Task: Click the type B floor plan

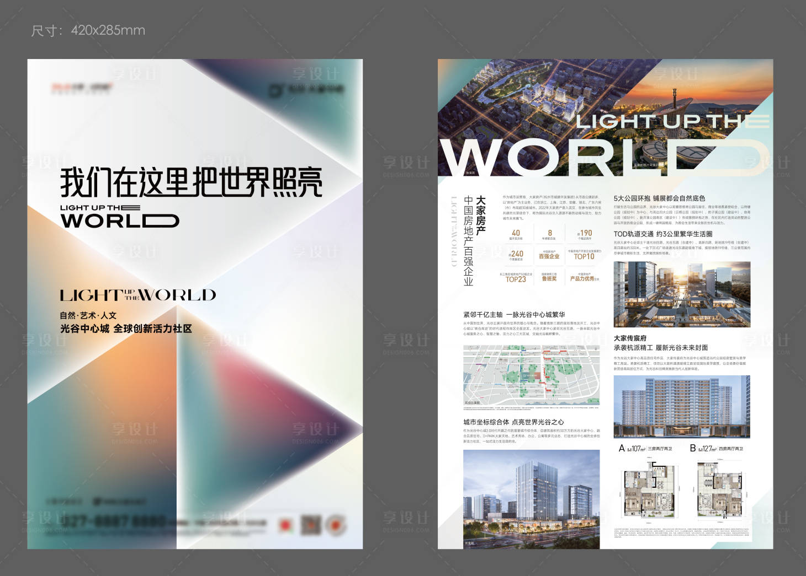Action: pos(719,489)
